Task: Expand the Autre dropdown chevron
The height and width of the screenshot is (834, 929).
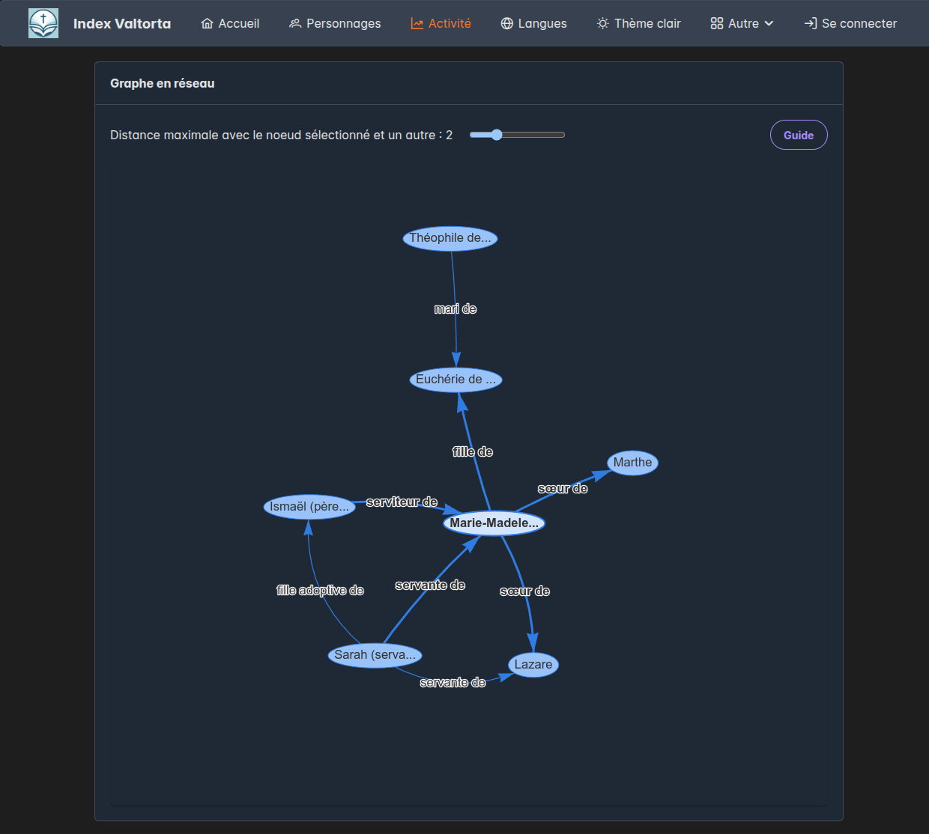Action: coord(769,24)
